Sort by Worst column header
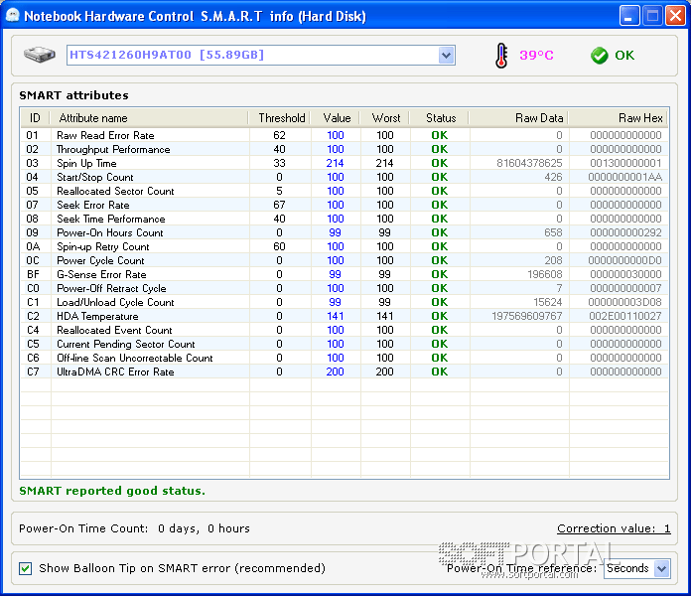The height and width of the screenshot is (596, 691). 385,118
